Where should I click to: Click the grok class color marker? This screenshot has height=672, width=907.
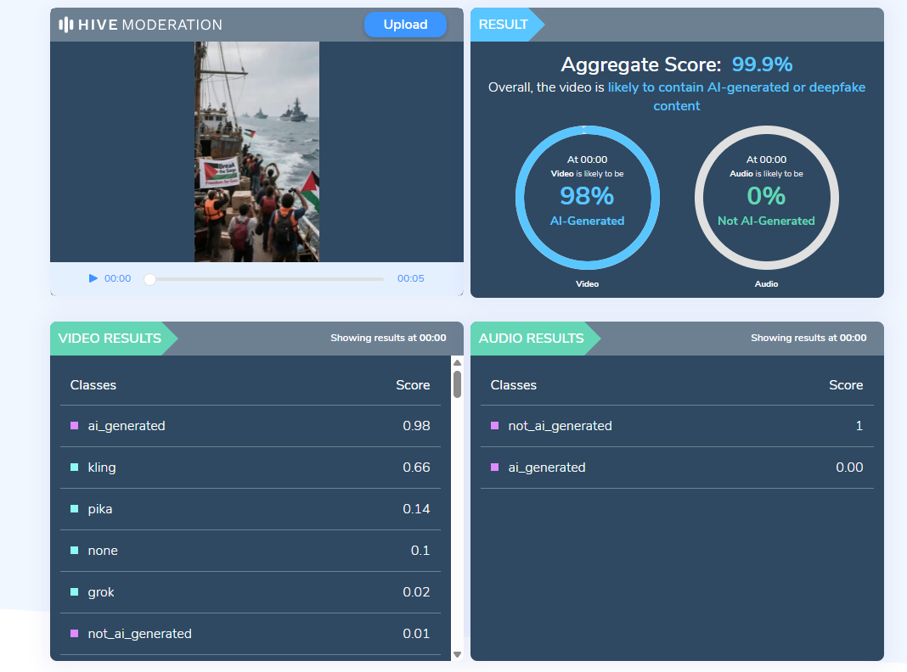[x=75, y=592]
